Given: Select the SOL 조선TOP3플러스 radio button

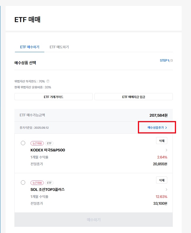Looking at the screenshot, I should click(23, 183).
